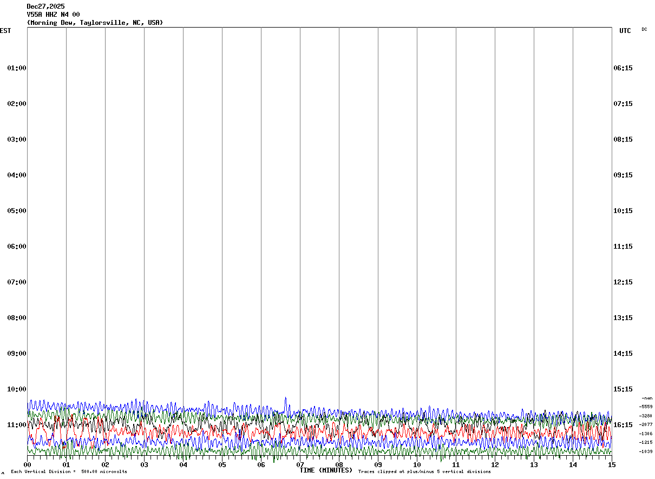
Task: Click the offset value "-1215"
Action: (646, 442)
